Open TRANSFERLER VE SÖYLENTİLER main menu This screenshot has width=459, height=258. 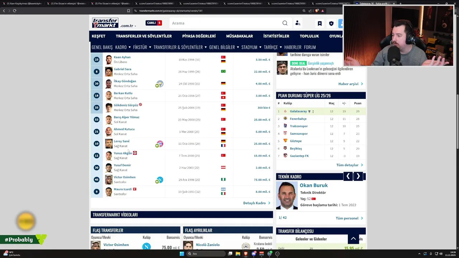(x=144, y=36)
